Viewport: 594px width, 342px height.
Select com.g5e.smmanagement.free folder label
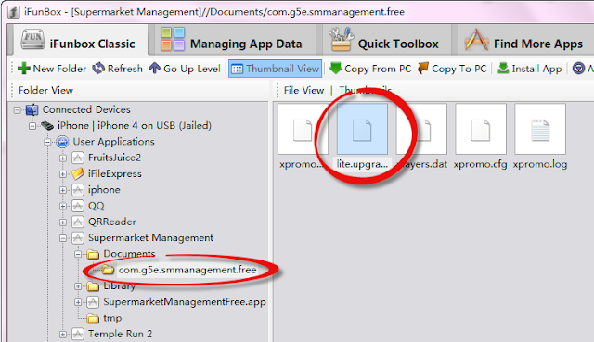click(x=187, y=270)
